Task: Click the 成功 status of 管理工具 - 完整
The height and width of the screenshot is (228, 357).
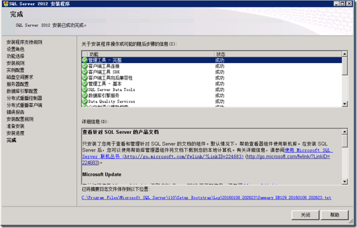Action: [220, 60]
